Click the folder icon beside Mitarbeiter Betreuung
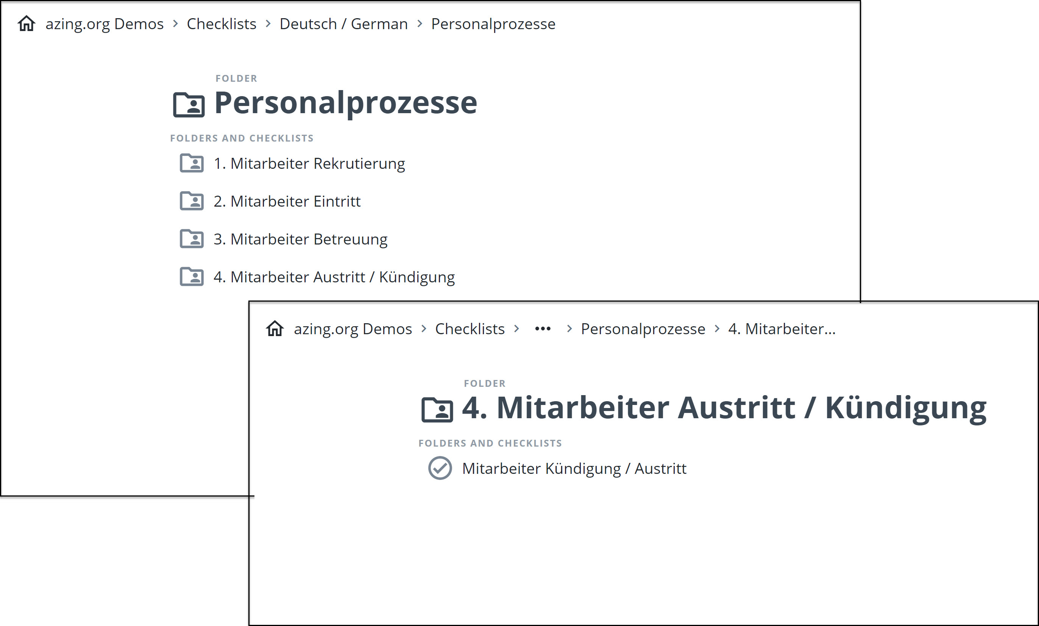Image resolution: width=1039 pixels, height=626 pixels. coord(192,239)
